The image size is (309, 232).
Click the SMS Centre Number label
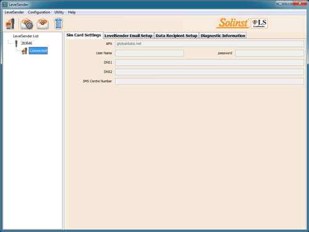coord(97,81)
